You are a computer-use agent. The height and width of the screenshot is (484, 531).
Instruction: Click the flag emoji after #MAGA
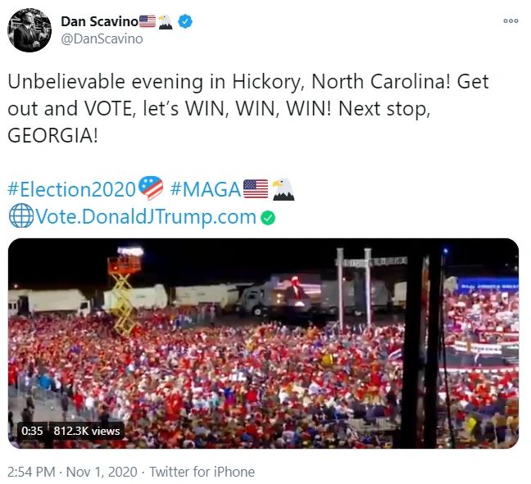(x=256, y=189)
